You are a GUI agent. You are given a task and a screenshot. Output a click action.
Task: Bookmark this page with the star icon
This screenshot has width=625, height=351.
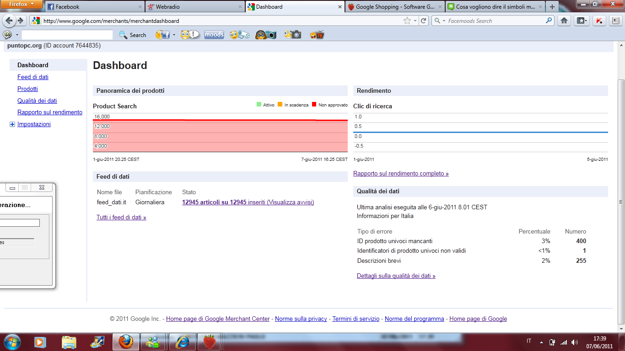click(407, 21)
